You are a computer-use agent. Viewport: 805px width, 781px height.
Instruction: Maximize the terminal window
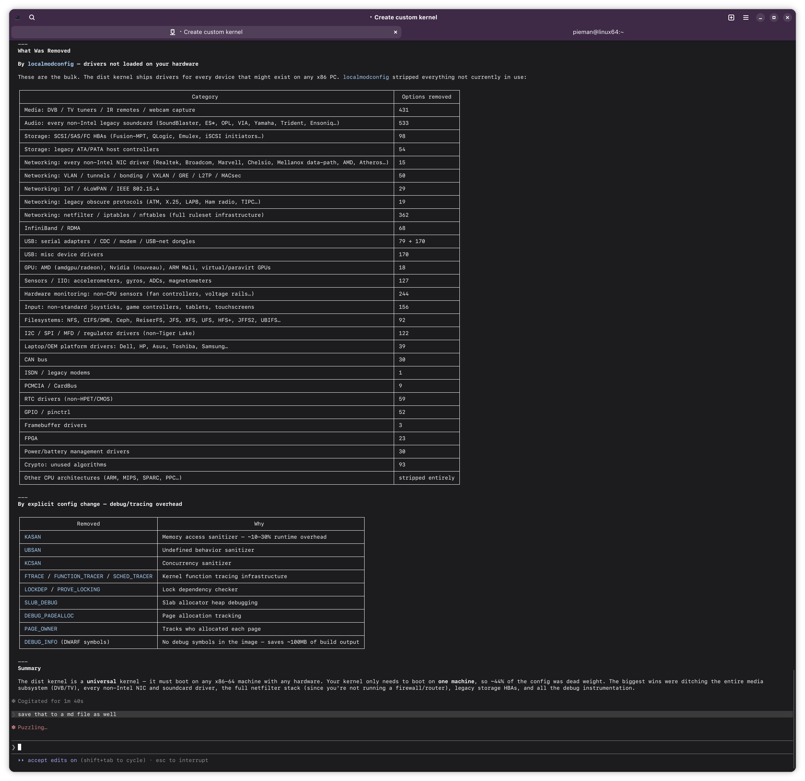[x=774, y=17]
